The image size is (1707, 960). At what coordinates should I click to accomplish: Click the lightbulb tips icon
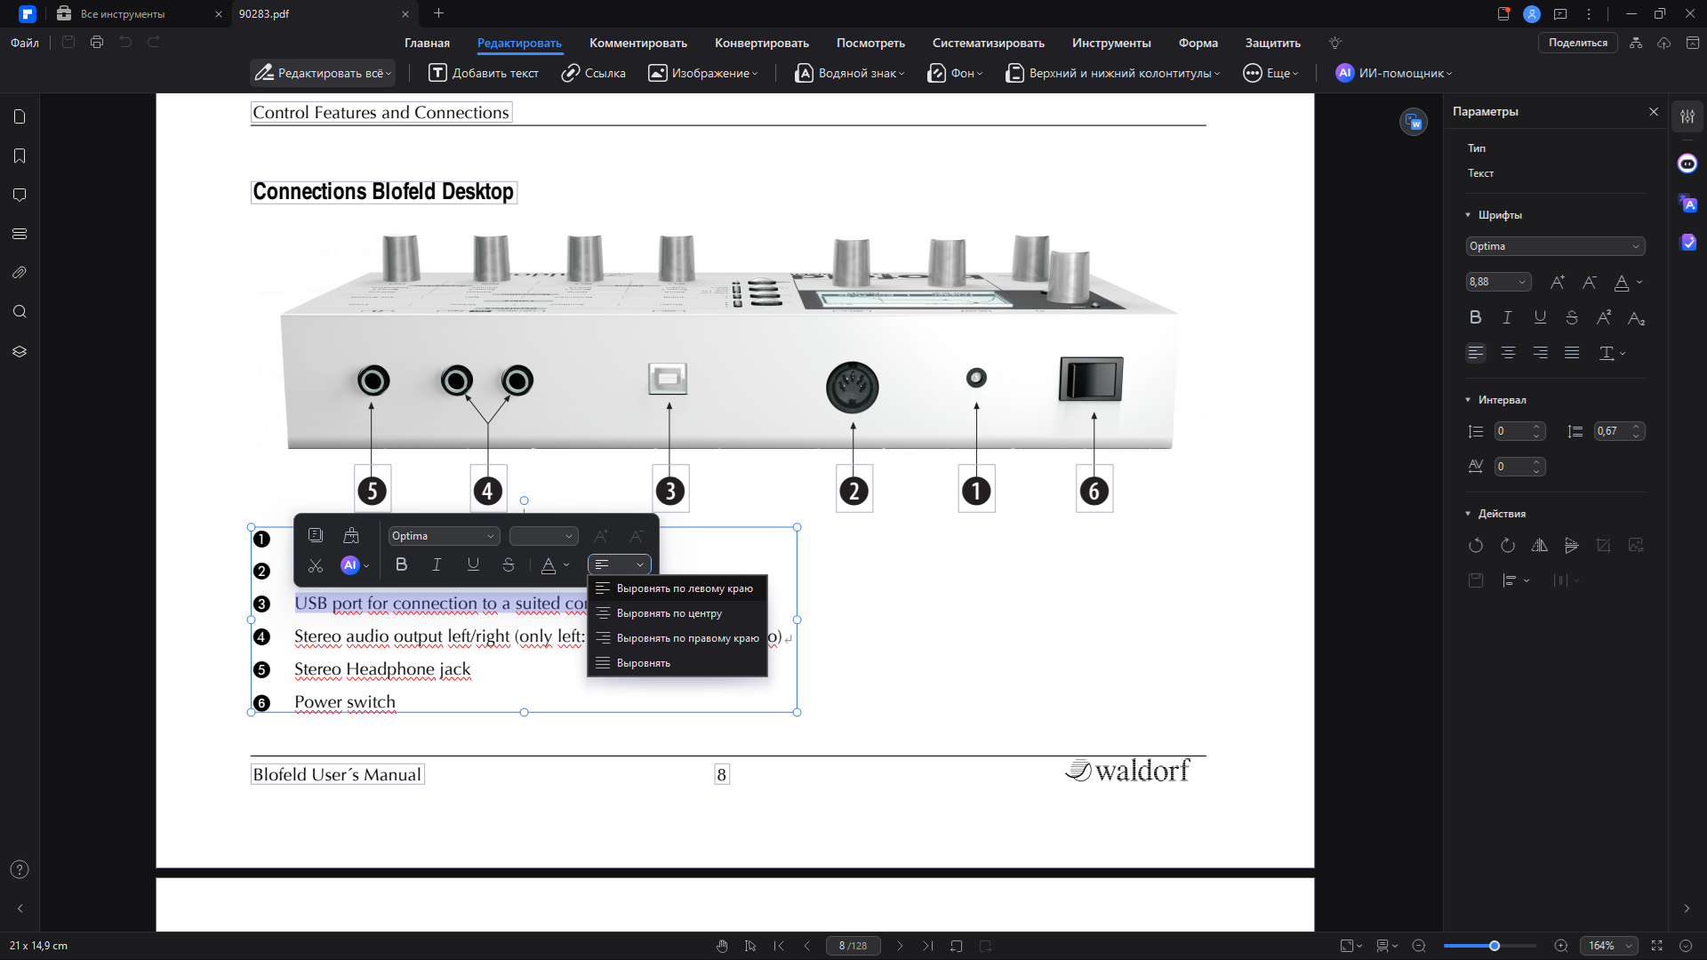[1334, 43]
